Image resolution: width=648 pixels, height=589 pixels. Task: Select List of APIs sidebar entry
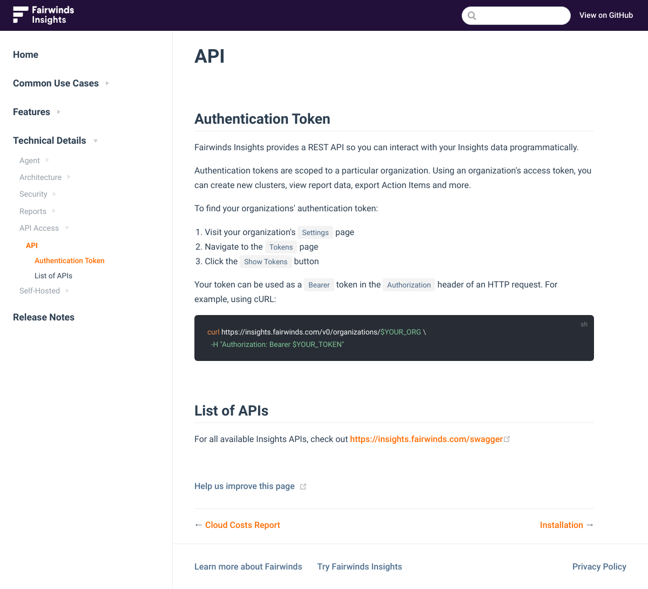53,276
